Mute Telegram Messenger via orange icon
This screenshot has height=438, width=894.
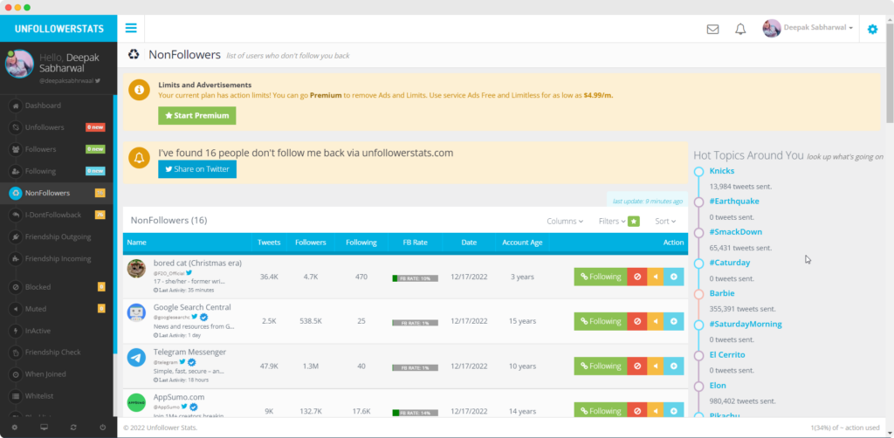tap(655, 366)
